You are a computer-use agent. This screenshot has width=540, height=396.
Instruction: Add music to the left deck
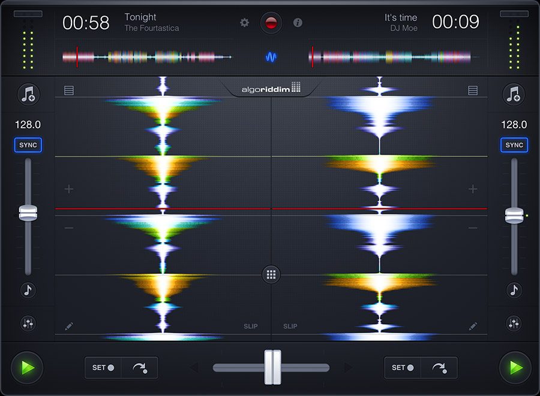pyautogui.click(x=28, y=94)
